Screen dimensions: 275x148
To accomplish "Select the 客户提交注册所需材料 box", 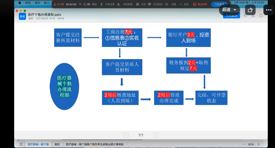I will 68,37.
